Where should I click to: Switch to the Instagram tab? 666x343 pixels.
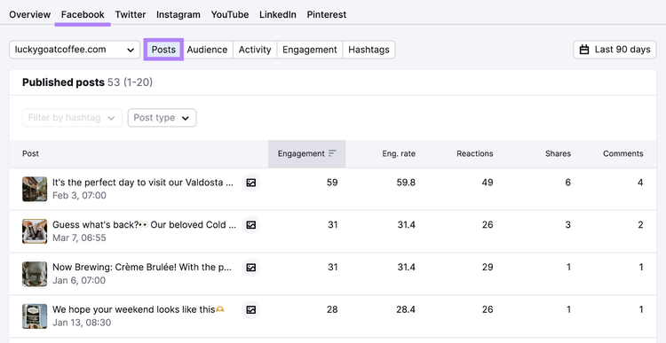click(178, 14)
